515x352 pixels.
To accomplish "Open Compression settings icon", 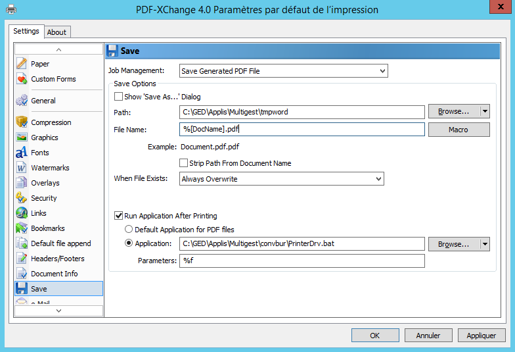I will pyautogui.click(x=21, y=122).
